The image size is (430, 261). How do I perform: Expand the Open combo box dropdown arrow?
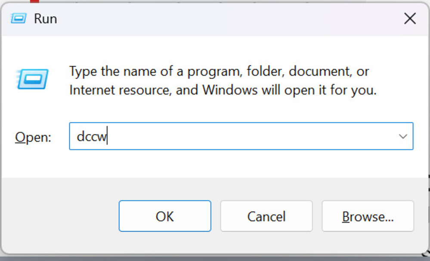[x=403, y=137]
